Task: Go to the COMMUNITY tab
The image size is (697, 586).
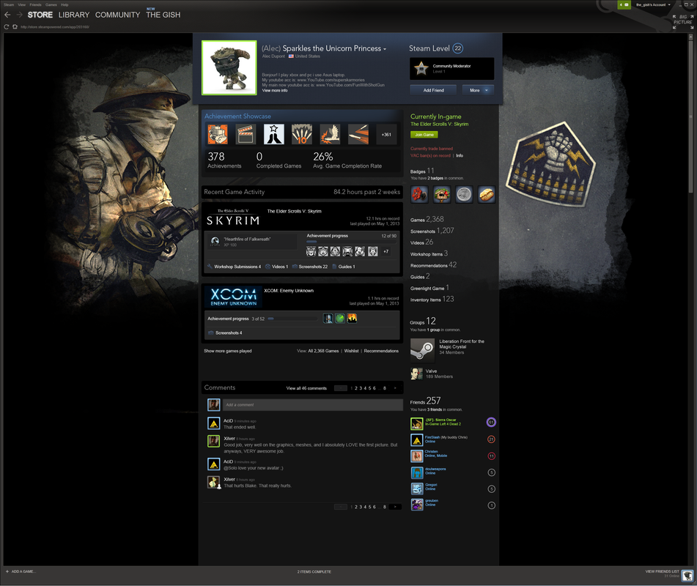Action: [x=117, y=15]
